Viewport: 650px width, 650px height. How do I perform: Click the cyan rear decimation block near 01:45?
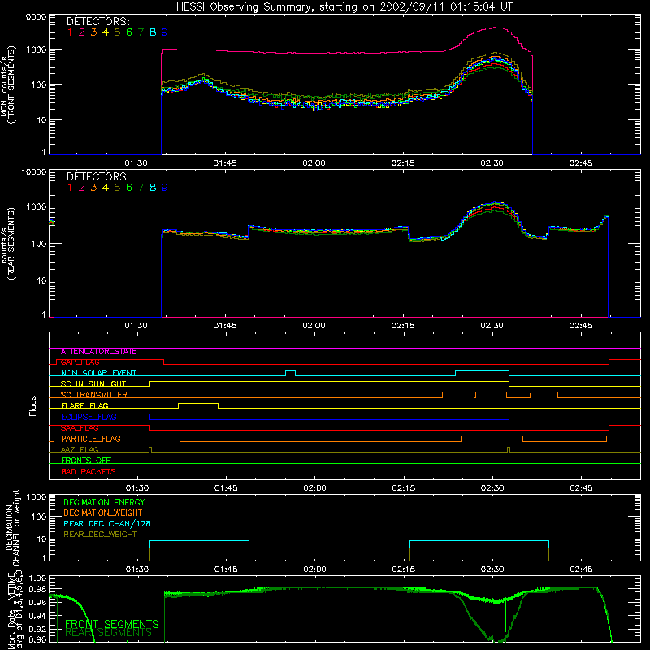pyautogui.click(x=199, y=541)
